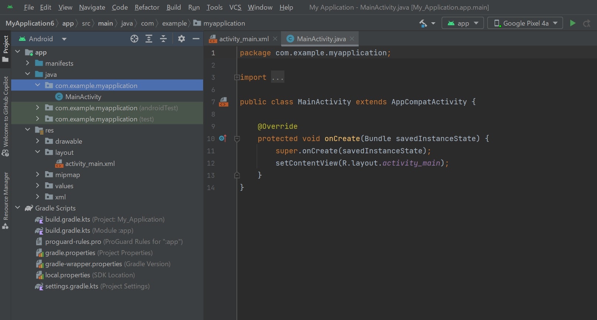Click Select Opened File target icon
597x320 pixels.
(134, 39)
